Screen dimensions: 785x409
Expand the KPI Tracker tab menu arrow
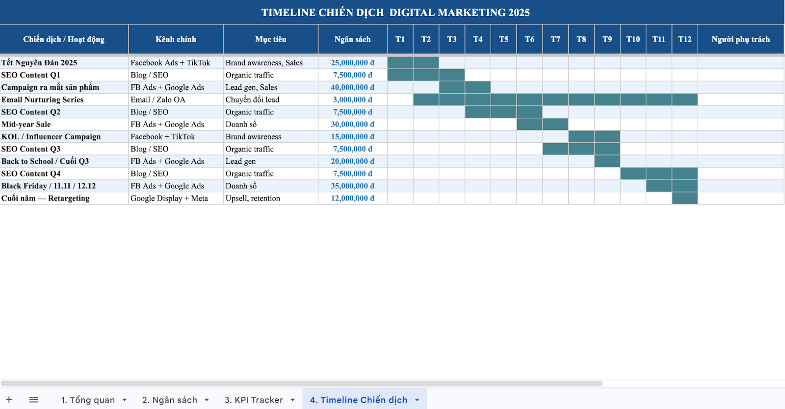click(292, 400)
